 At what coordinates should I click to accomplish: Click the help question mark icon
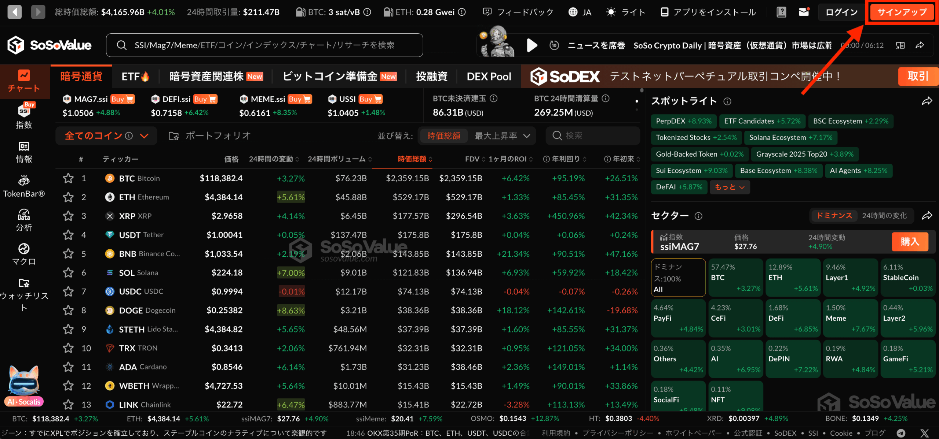[x=781, y=12]
